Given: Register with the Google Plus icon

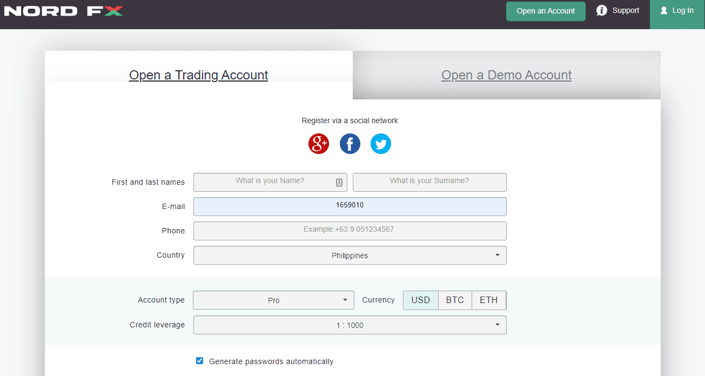Looking at the screenshot, I should point(319,144).
